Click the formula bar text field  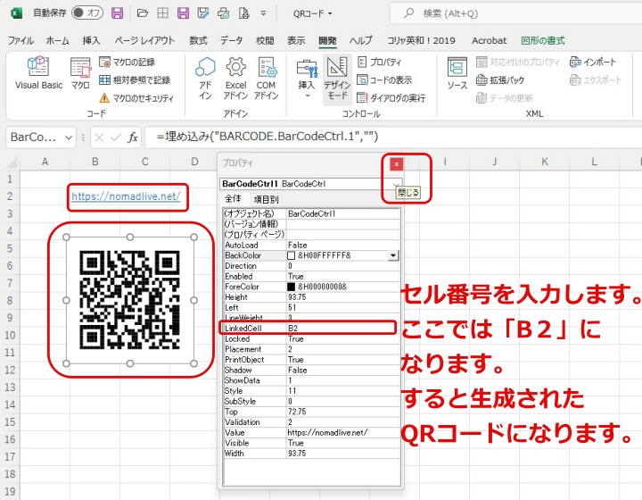[393, 137]
